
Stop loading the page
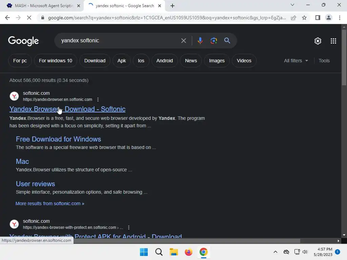click(x=29, y=18)
